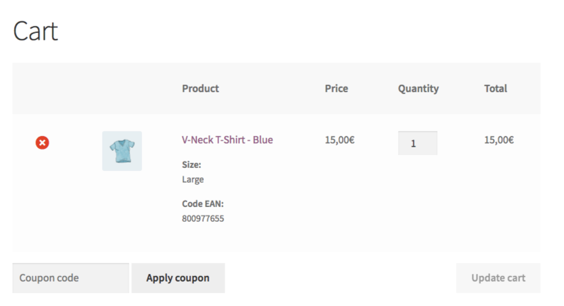Click the EAN number 800977655
Viewport: 564px width, 306px height.
click(203, 218)
